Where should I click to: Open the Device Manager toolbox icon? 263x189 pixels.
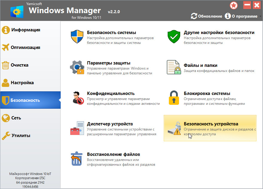[77, 128]
